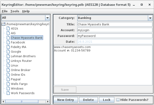Enable the Hide Passwords checkbox
The image size is (154, 105).
click(118, 100)
